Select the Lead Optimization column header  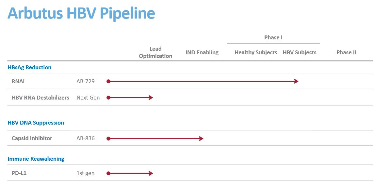point(155,52)
